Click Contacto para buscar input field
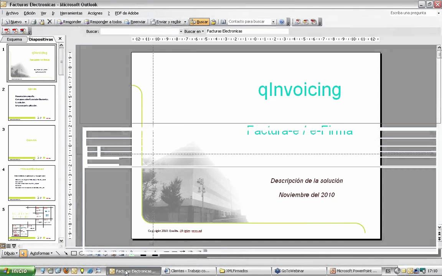The image size is (442, 276). (x=249, y=22)
